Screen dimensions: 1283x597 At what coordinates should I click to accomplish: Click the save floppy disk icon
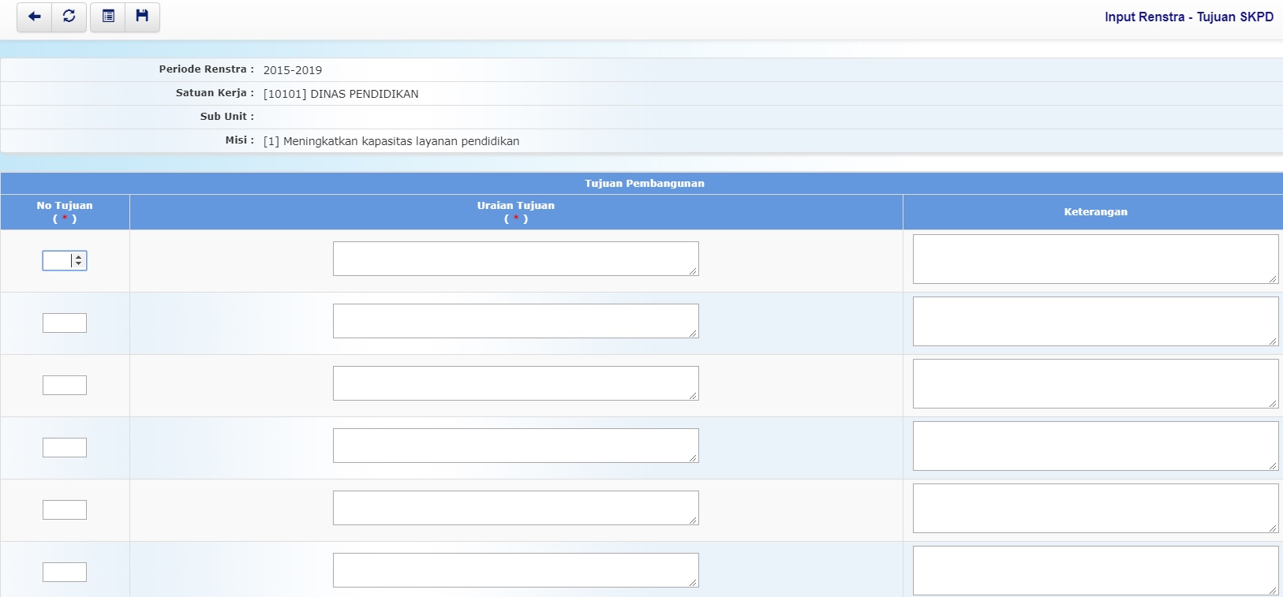pyautogui.click(x=142, y=17)
